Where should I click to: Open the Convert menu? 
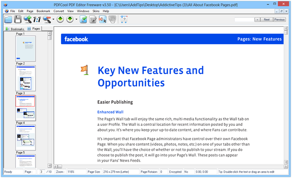click(59, 11)
